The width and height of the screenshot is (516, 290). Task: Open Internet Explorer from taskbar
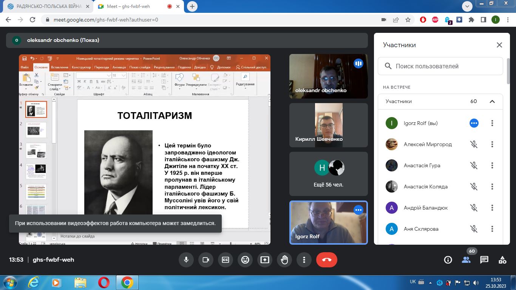pos(34,282)
